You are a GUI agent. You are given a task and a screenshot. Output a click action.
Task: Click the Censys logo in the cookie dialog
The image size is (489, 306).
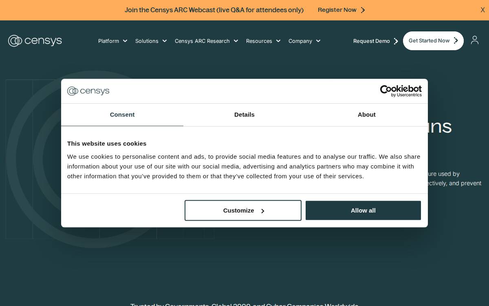pyautogui.click(x=88, y=91)
